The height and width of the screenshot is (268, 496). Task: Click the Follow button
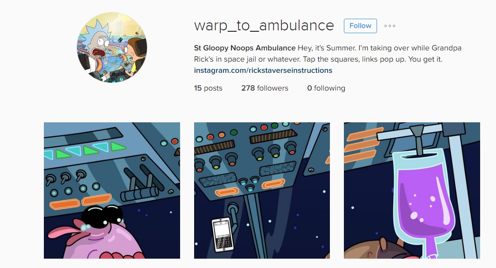tap(360, 26)
